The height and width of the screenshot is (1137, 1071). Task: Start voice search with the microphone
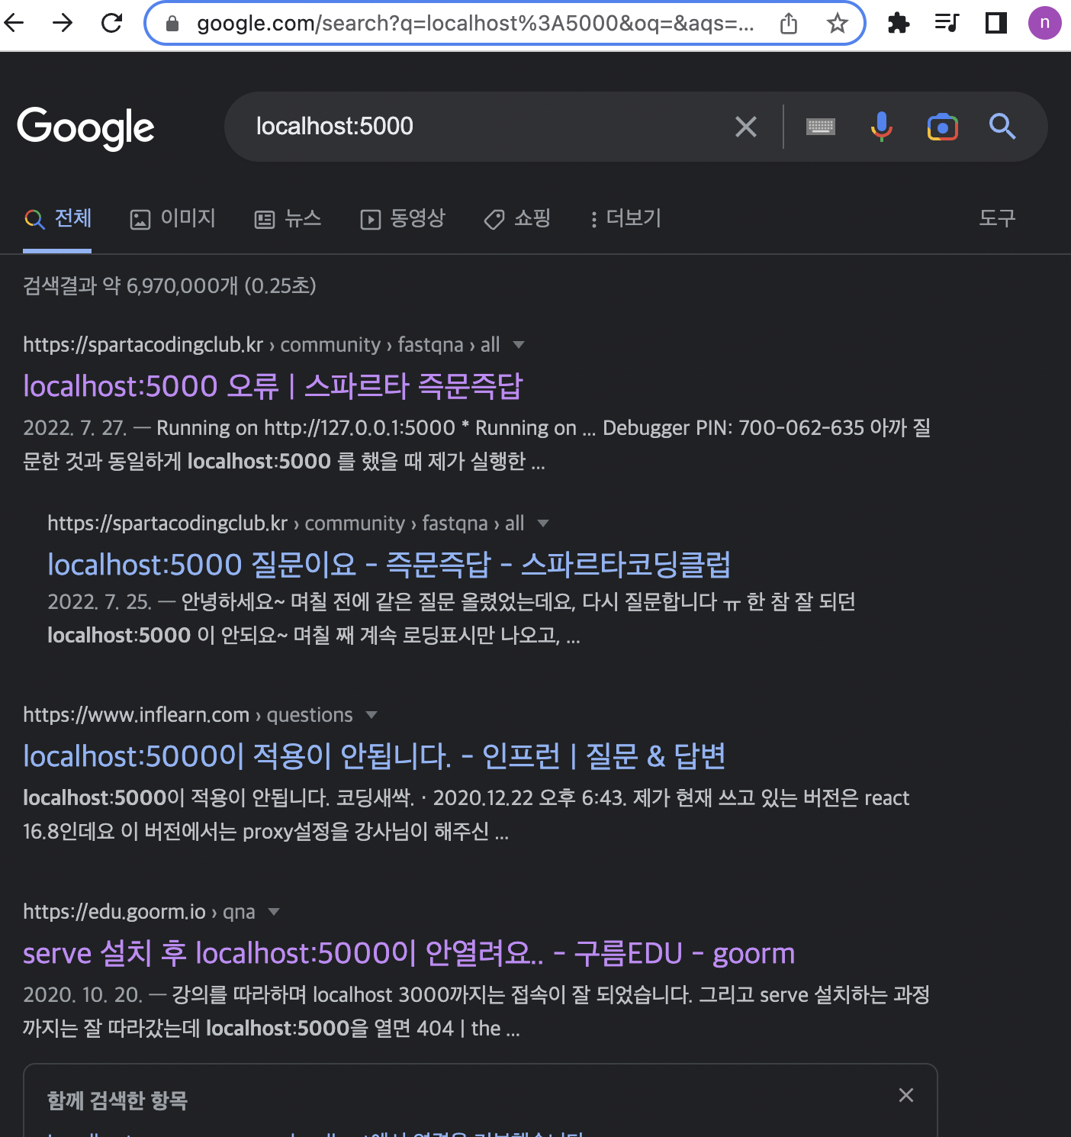point(881,127)
